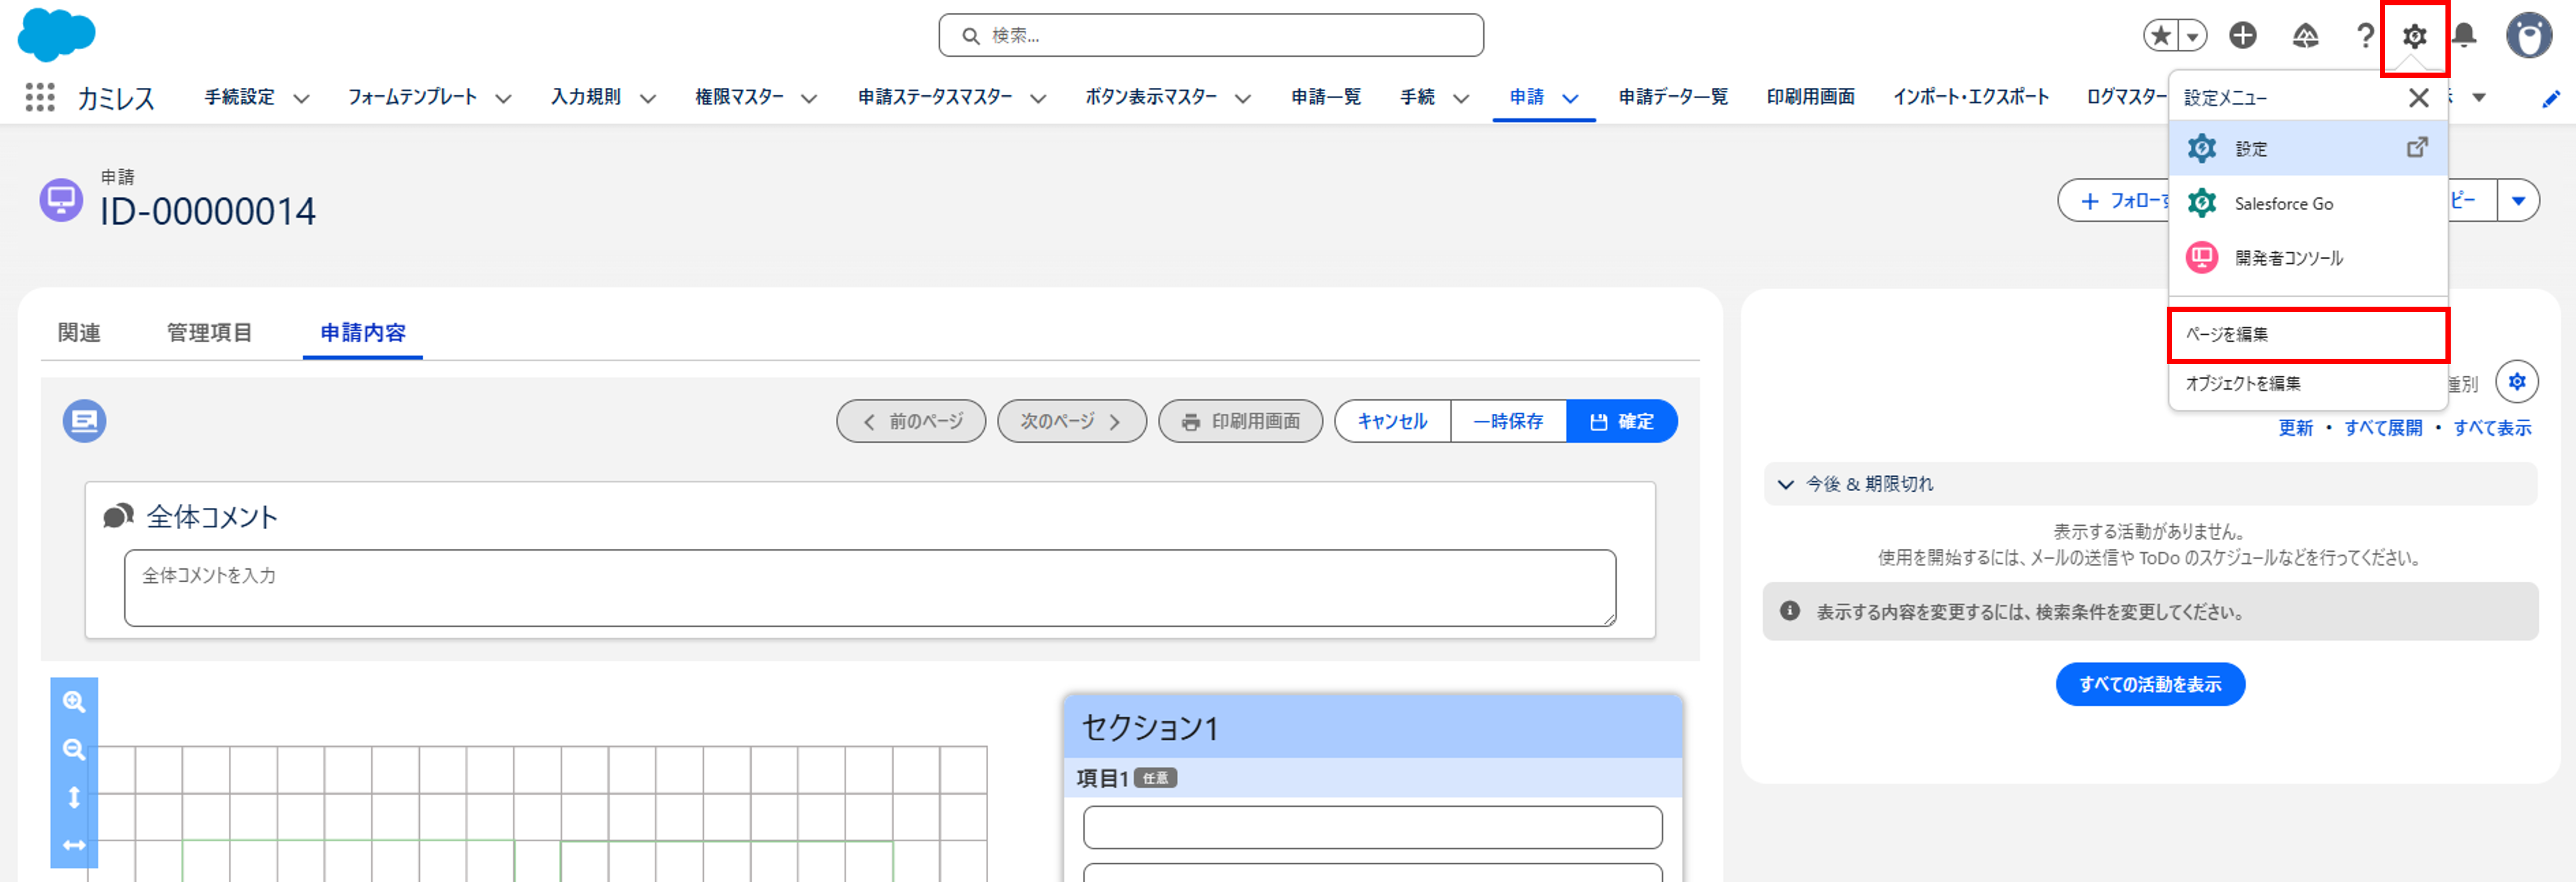Open the Guidance Center bell-shaped icon

pyautogui.click(x=2305, y=35)
